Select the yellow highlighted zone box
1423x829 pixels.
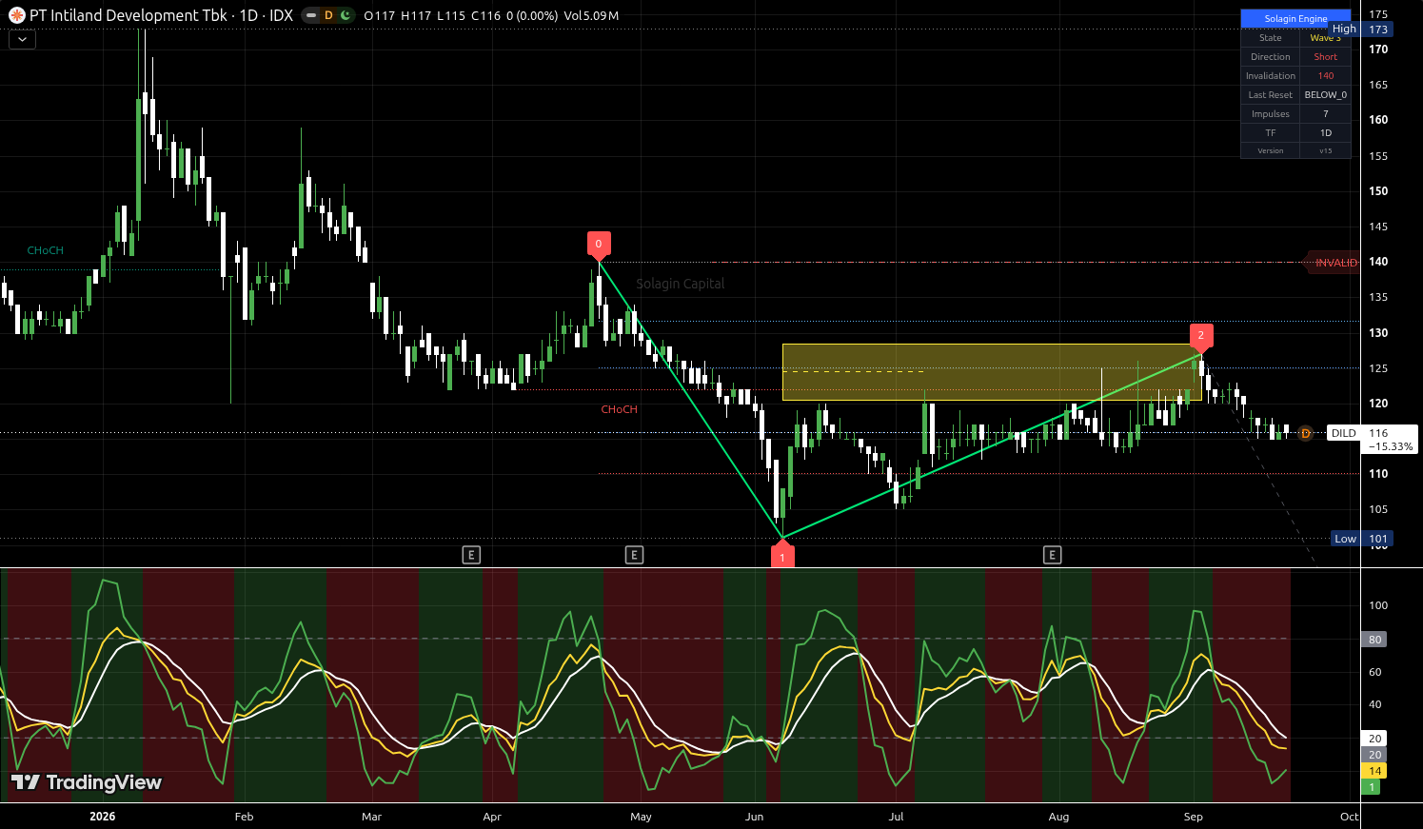click(991, 372)
